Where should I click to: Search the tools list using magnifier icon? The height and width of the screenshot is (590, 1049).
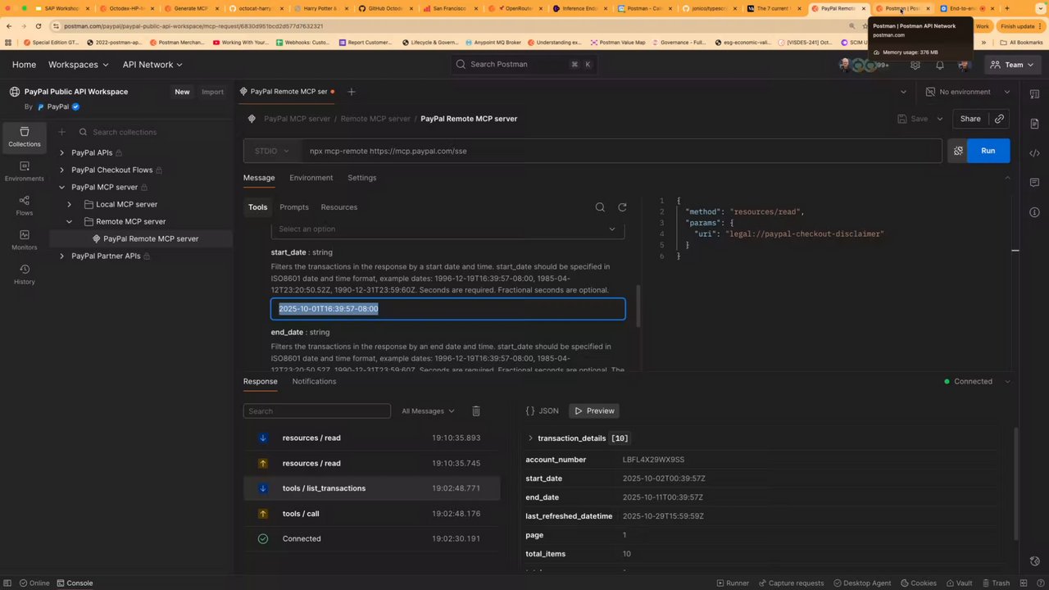click(600, 207)
